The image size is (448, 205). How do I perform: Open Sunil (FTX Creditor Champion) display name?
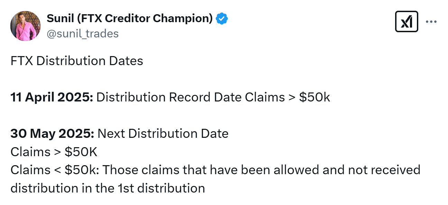(130, 18)
